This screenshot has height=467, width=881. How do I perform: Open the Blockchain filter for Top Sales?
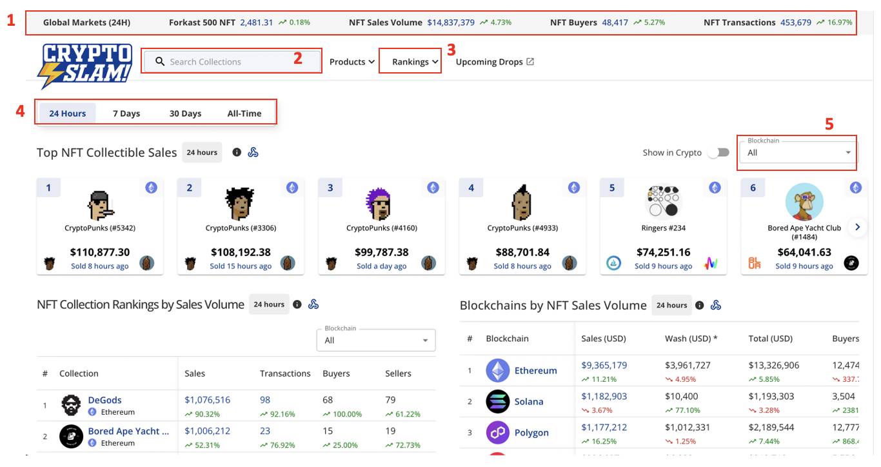(799, 153)
